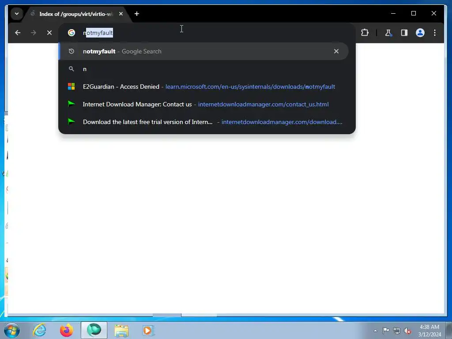The width and height of the screenshot is (452, 339).
Task: Stop loading the page
Action: [49, 33]
